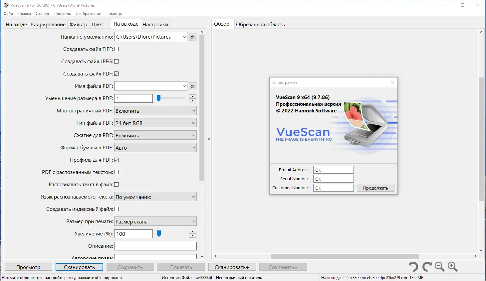
Task: Switch to the Фильтр tab
Action: pyautogui.click(x=78, y=25)
